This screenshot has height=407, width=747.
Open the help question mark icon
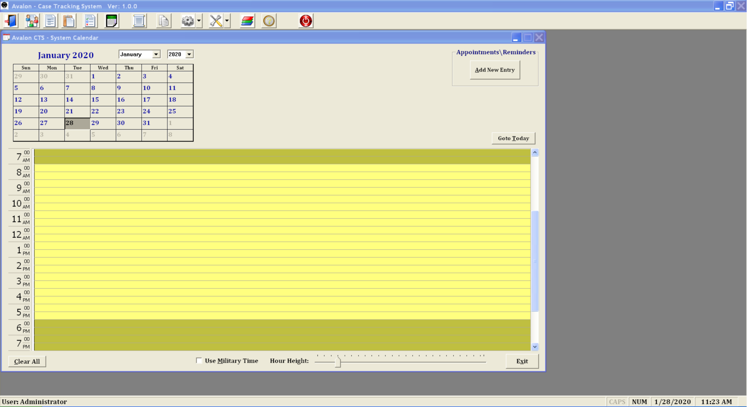click(269, 21)
